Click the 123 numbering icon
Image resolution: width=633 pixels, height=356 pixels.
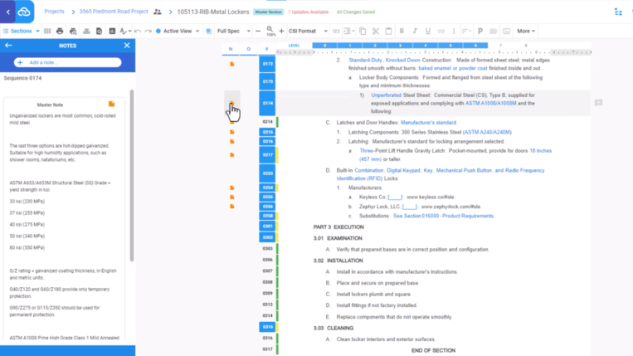click(336, 31)
